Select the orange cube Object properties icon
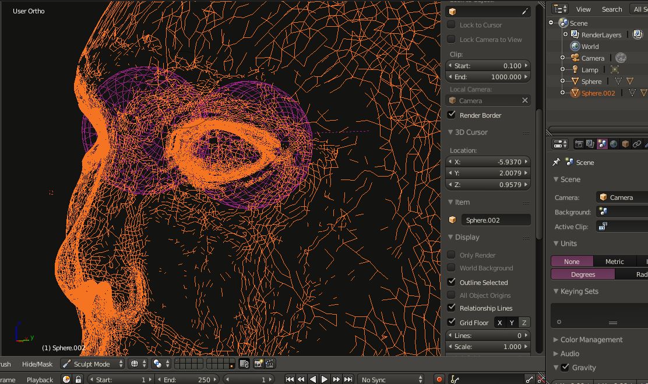 tap(625, 144)
